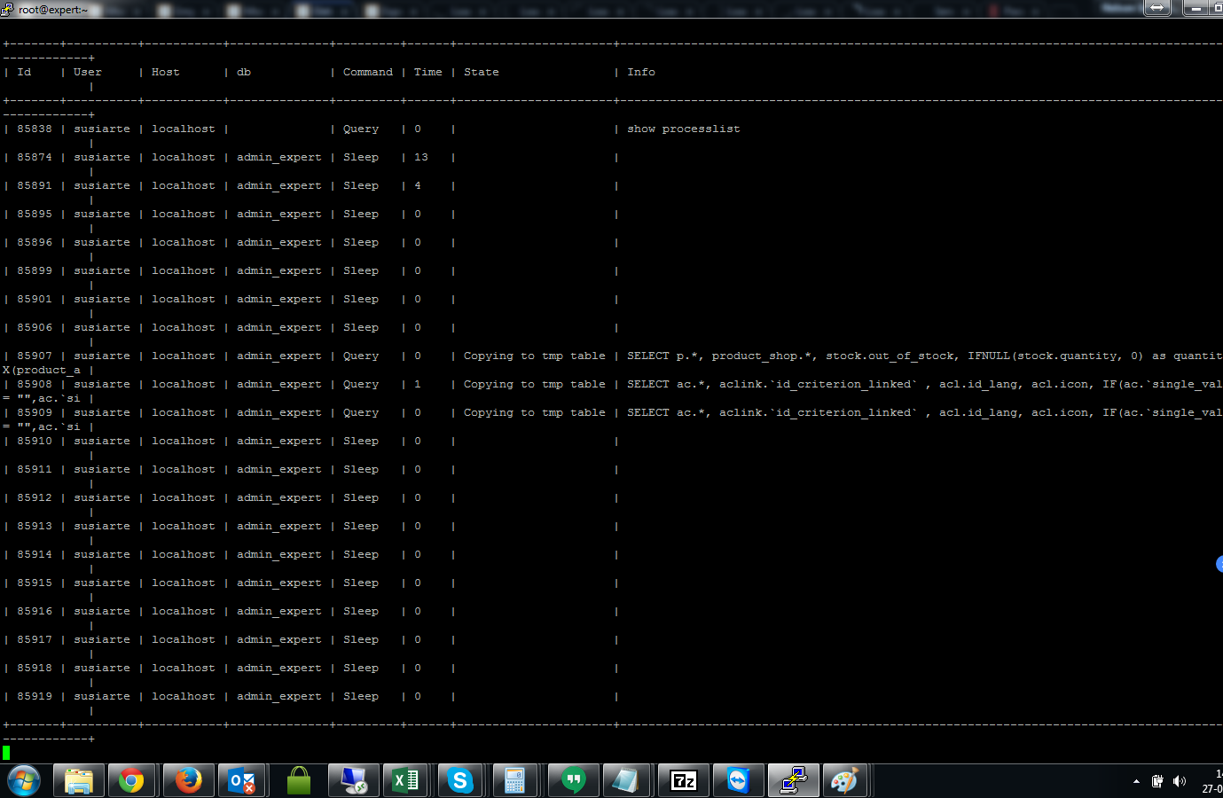Screen dimensions: 1223x798
Task: Click the Time value 13
Action: pos(420,158)
